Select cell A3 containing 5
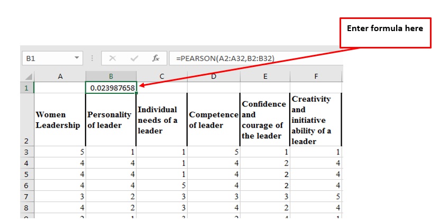The image size is (440, 224). click(60, 152)
